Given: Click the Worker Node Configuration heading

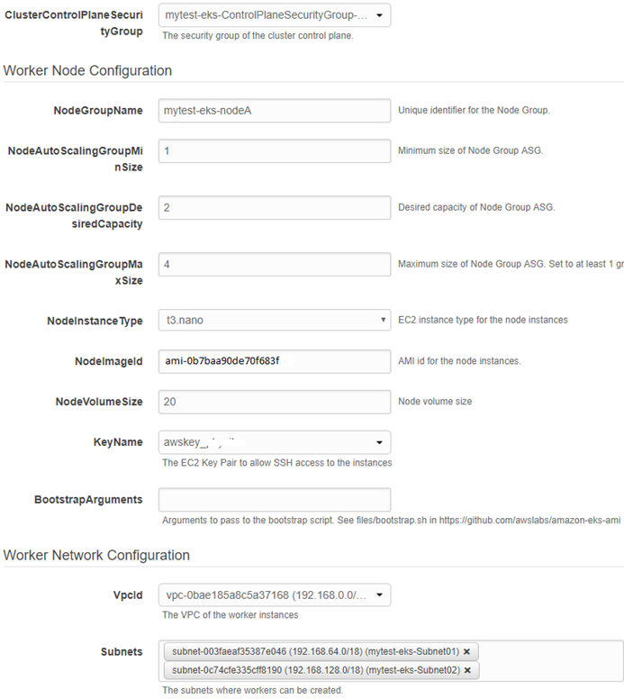Looking at the screenshot, I should point(87,70).
